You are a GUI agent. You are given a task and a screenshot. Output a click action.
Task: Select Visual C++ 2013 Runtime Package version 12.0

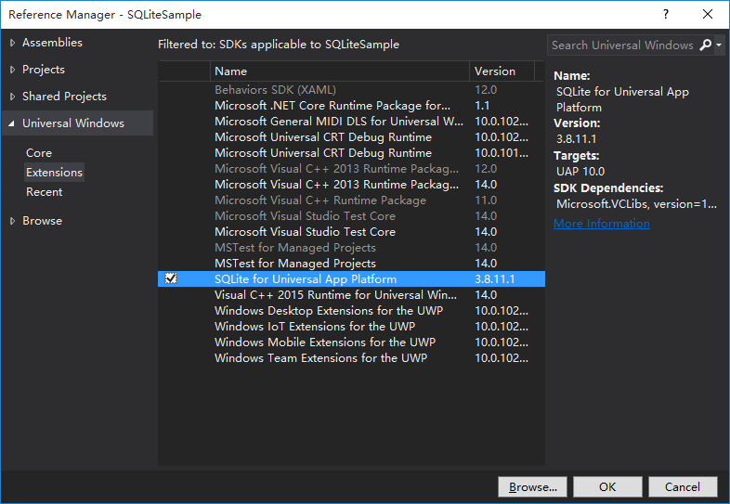(x=351, y=169)
